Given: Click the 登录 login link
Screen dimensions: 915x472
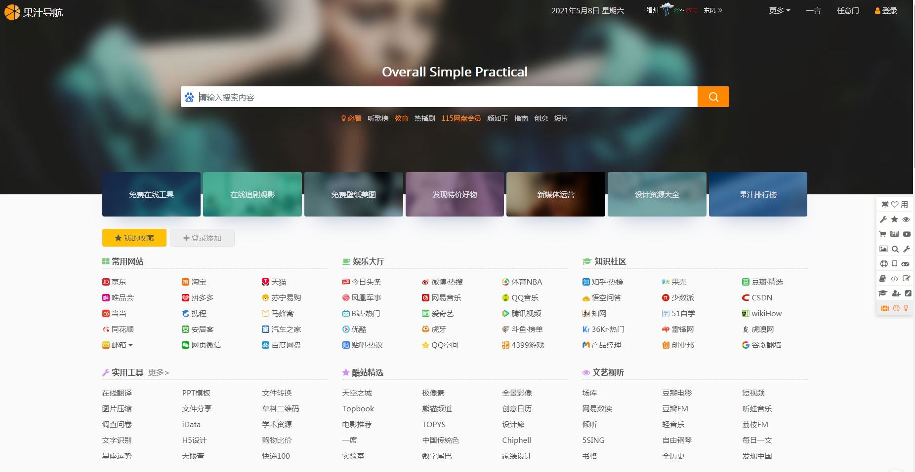Looking at the screenshot, I should coord(886,10).
